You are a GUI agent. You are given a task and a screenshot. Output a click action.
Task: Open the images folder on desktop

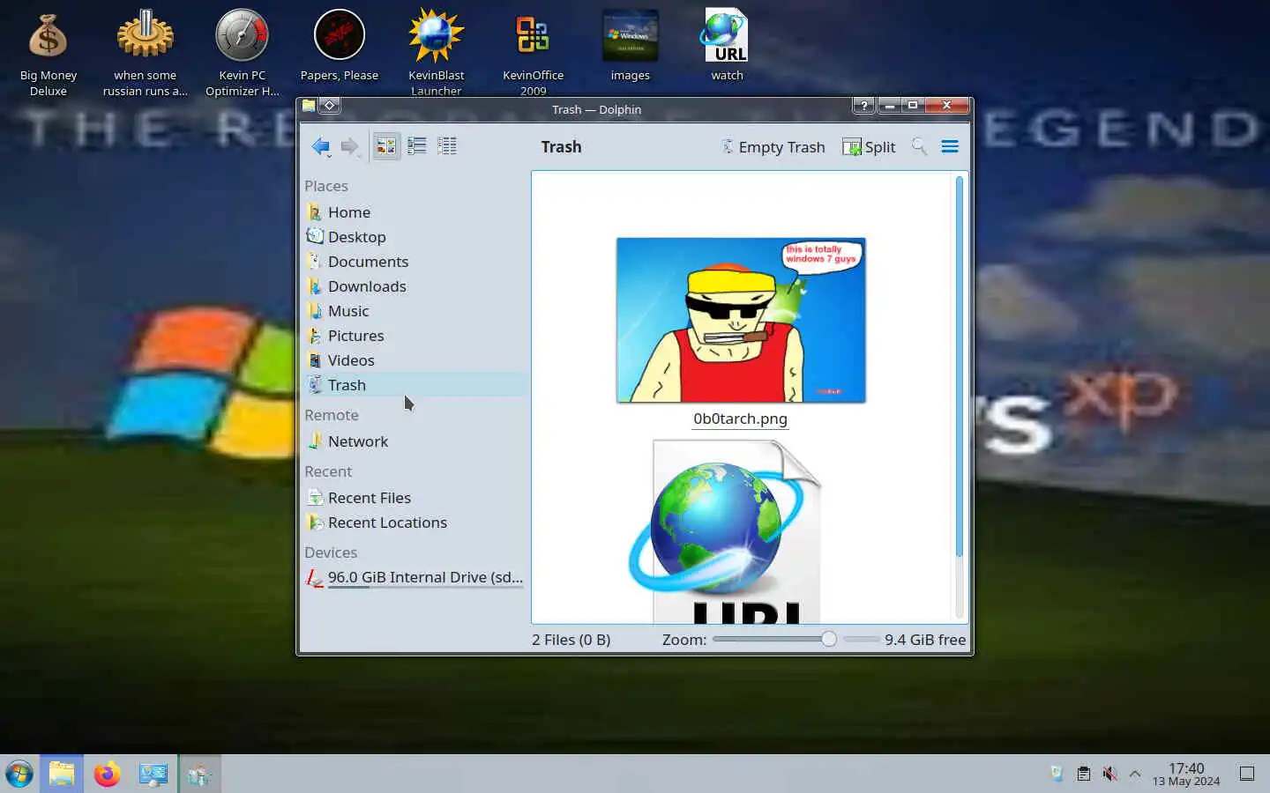630,46
